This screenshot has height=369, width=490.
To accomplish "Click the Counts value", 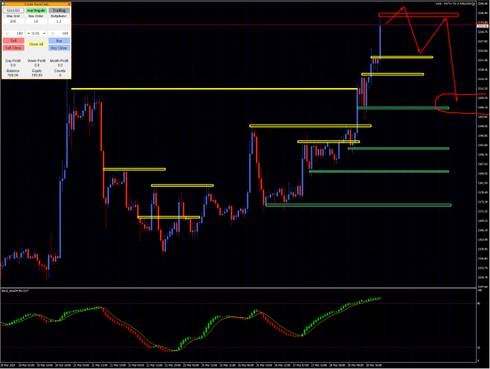I will 60,75.
